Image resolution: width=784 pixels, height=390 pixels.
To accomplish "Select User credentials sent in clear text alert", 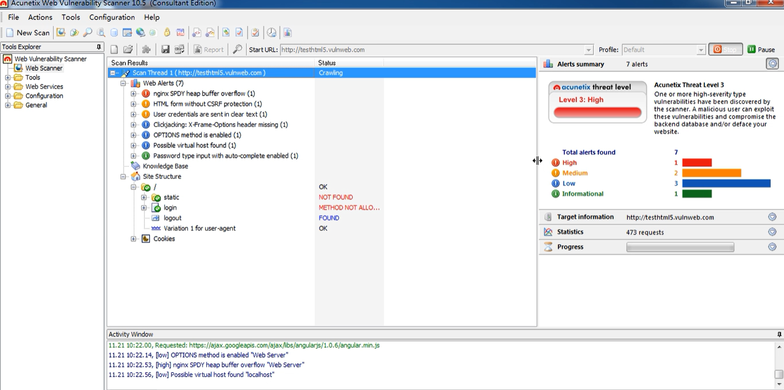I will [210, 114].
